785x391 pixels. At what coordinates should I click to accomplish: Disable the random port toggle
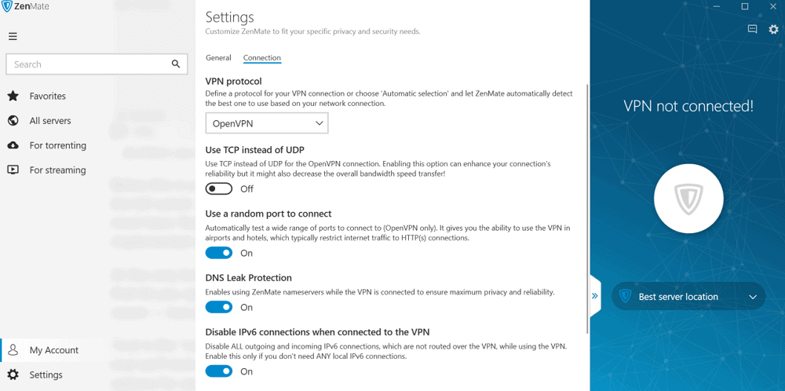click(219, 253)
